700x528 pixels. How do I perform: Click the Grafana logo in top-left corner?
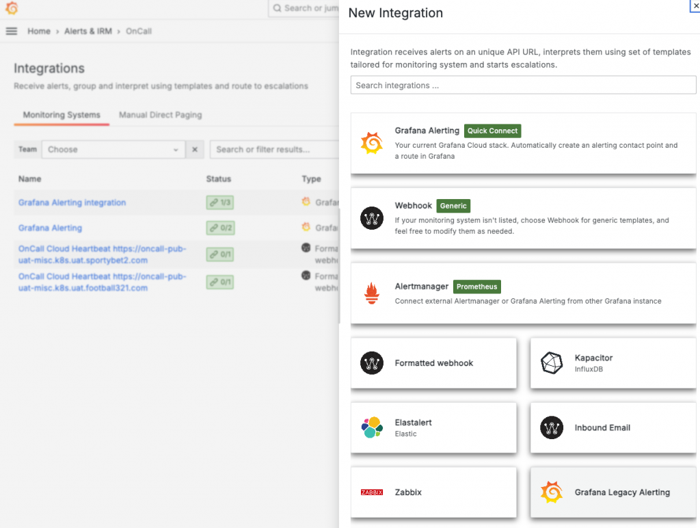[12, 8]
